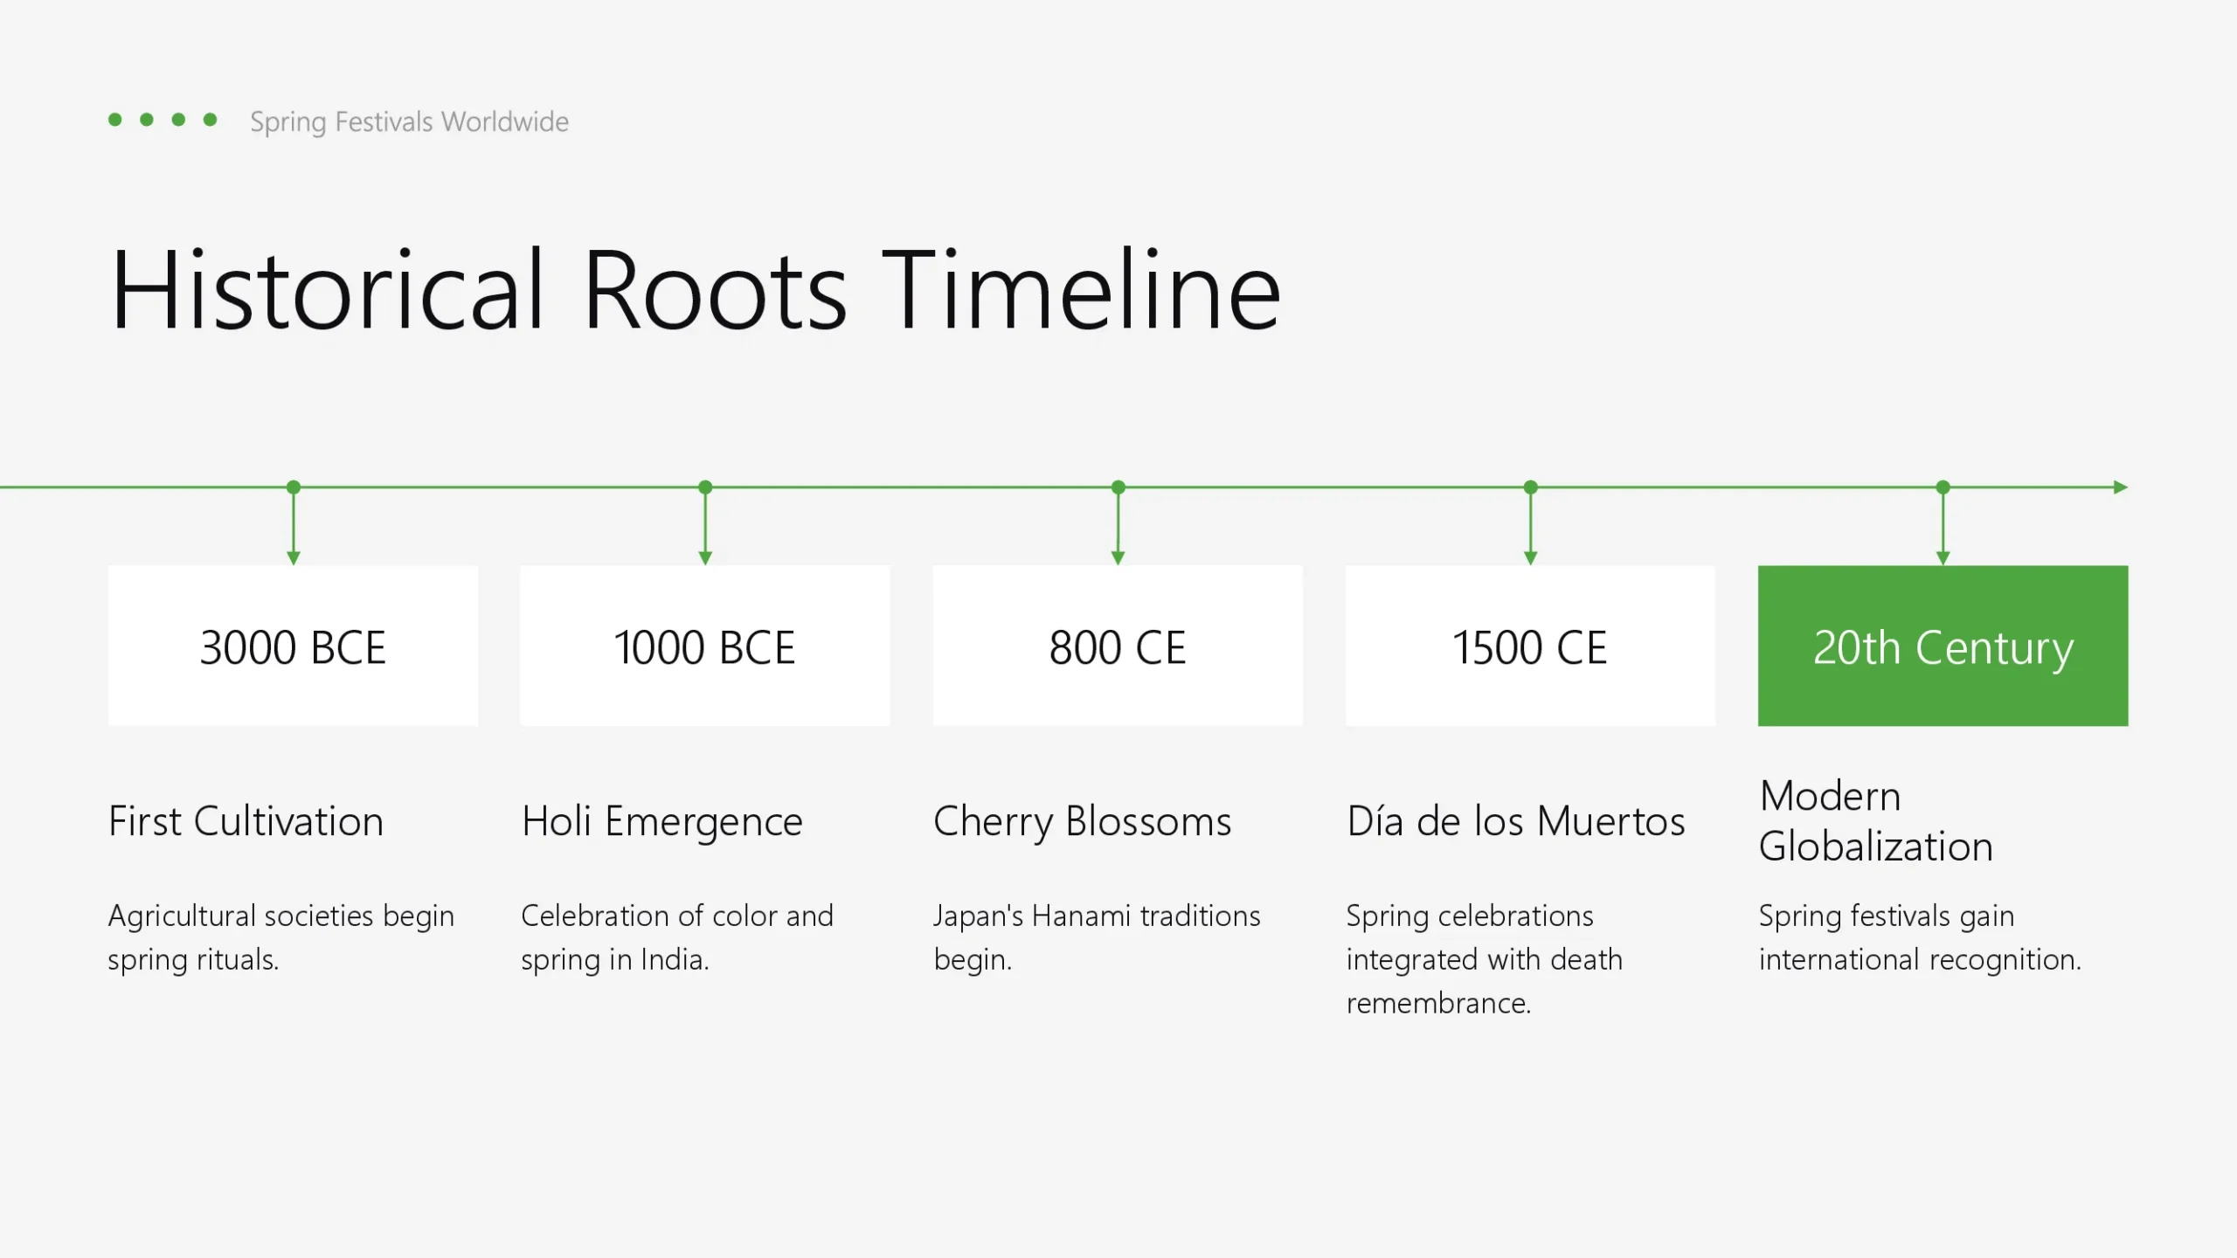This screenshot has width=2237, height=1258.
Task: Click the last green dot in header
Action: click(x=210, y=120)
